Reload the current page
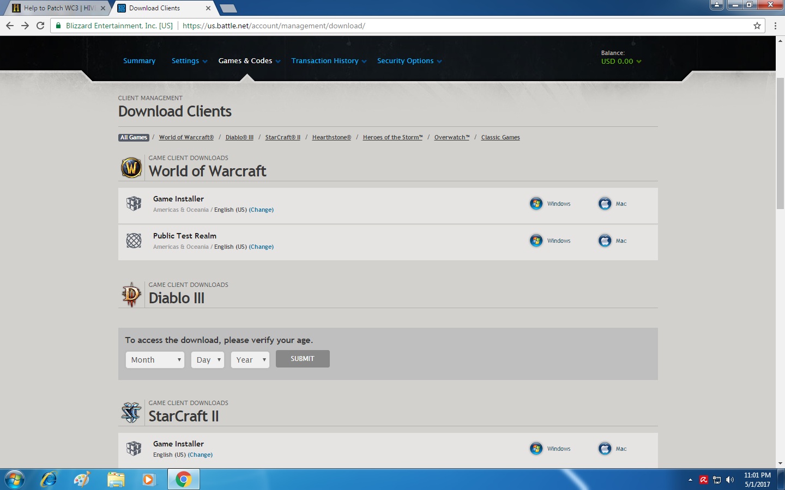This screenshot has width=785, height=490. (40, 26)
